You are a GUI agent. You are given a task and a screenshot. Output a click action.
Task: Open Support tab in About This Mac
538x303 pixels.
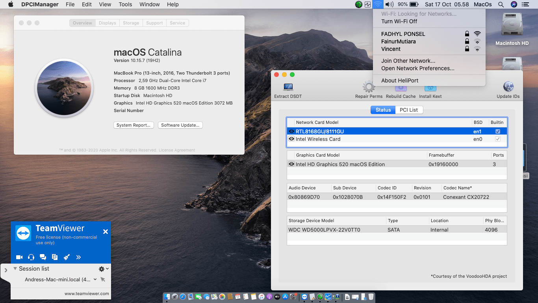point(154,23)
